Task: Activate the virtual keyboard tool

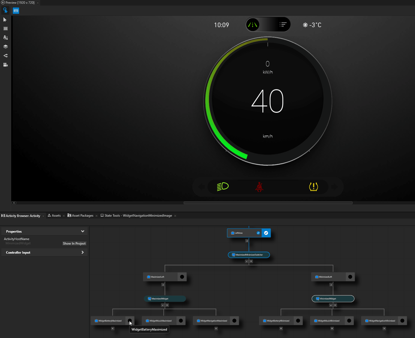Action: click(16, 10)
